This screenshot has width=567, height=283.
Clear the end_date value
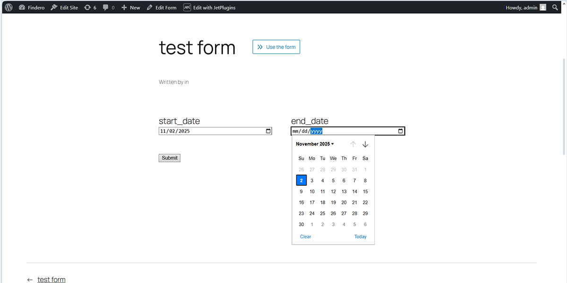(x=306, y=237)
